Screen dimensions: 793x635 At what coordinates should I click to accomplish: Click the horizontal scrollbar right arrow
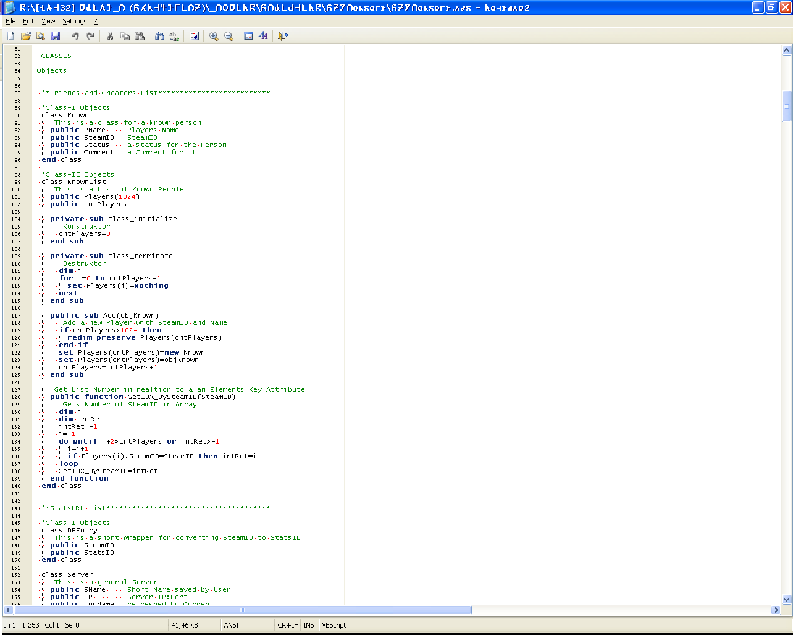(776, 610)
